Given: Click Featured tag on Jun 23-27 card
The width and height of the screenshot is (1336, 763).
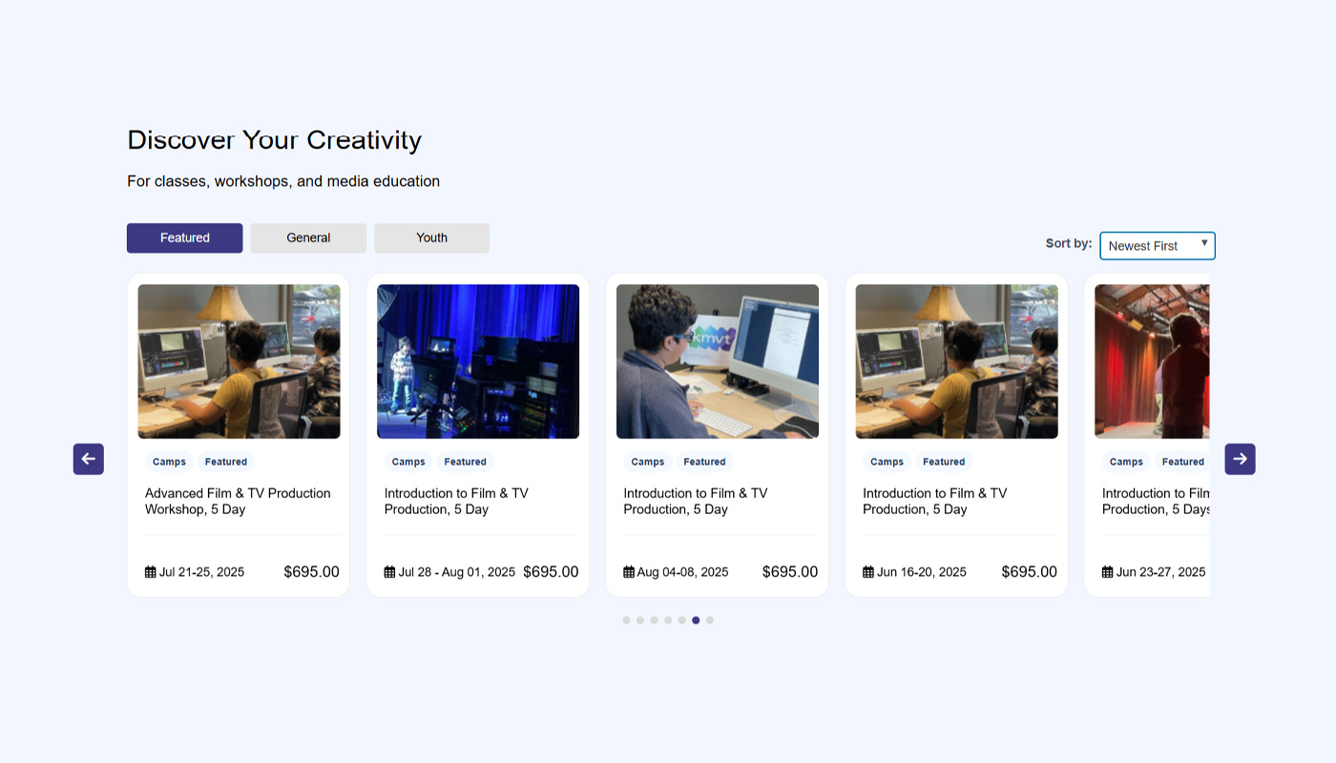Looking at the screenshot, I should point(1182,462).
